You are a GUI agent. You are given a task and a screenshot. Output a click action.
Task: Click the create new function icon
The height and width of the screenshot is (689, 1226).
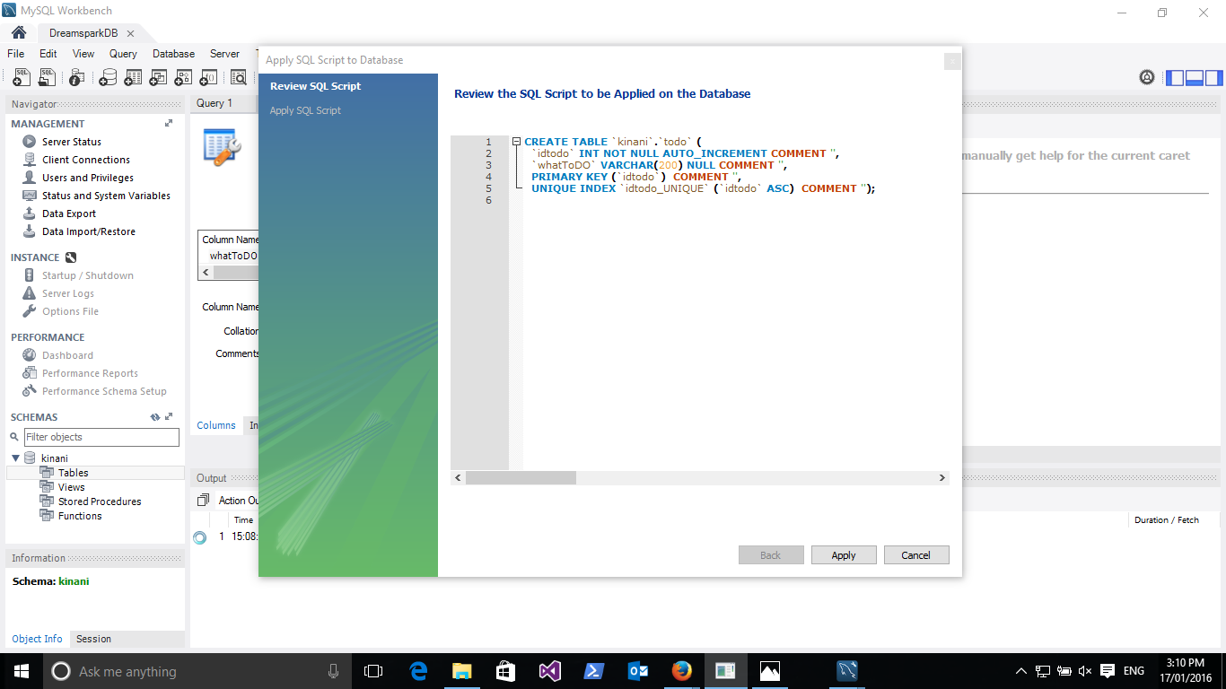point(208,78)
